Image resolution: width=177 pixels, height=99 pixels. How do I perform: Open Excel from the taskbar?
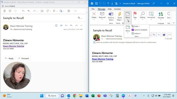pos(93,96)
